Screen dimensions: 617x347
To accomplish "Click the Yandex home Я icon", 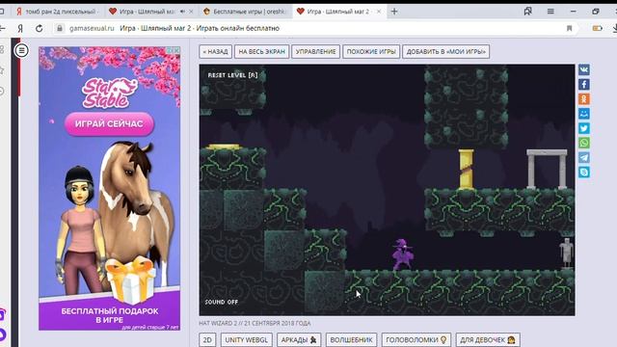I will pyautogui.click(x=20, y=28).
